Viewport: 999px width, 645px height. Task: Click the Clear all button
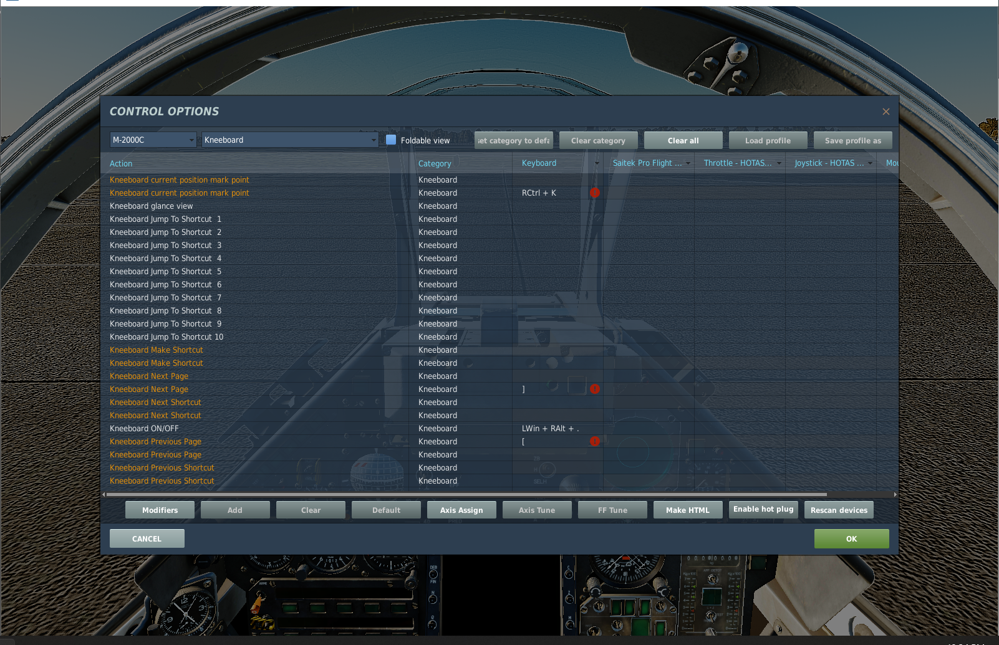(683, 140)
